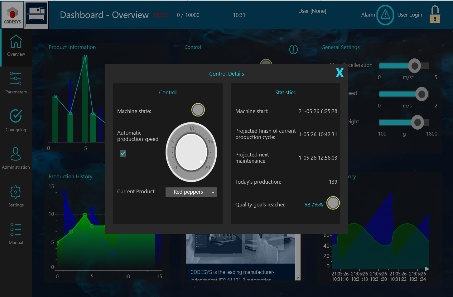
Task: Open the Parameters page
Action: [x=16, y=83]
